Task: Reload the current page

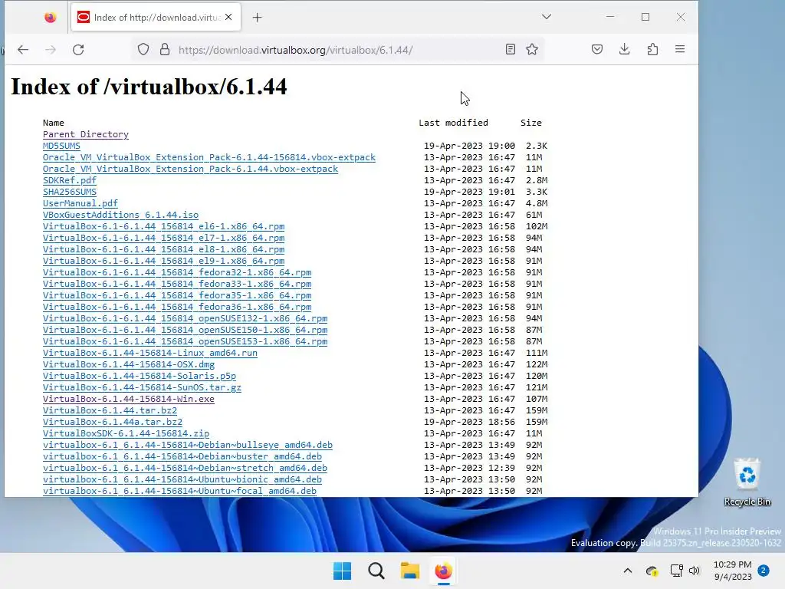Action: 78,50
